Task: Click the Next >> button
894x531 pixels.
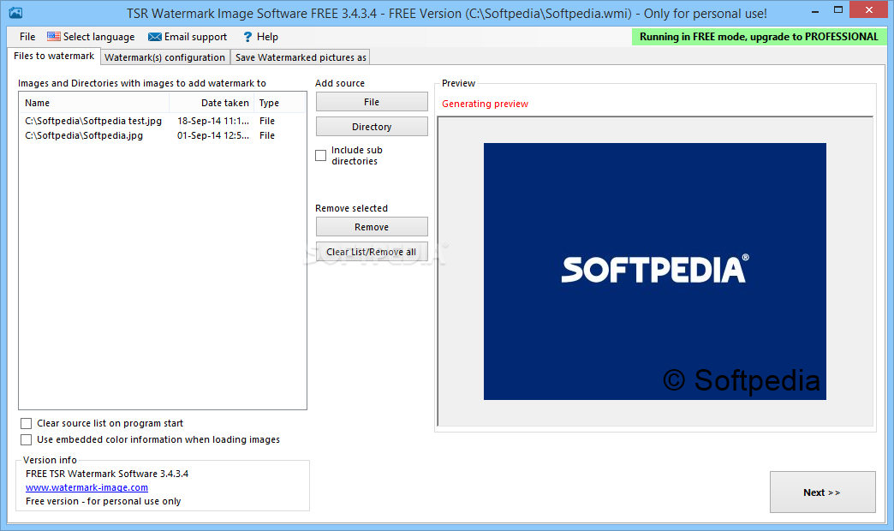Action: (x=822, y=492)
